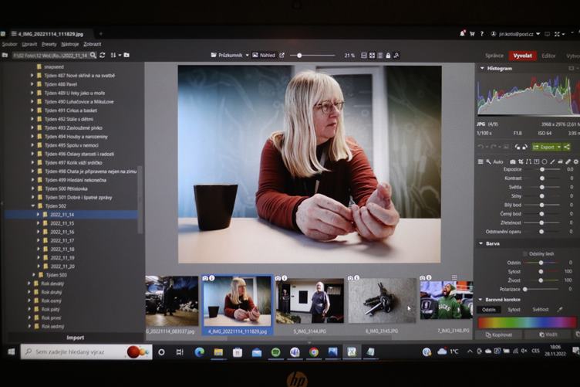
Task: Collapse the Týden 502 folder
Action: 33,206
